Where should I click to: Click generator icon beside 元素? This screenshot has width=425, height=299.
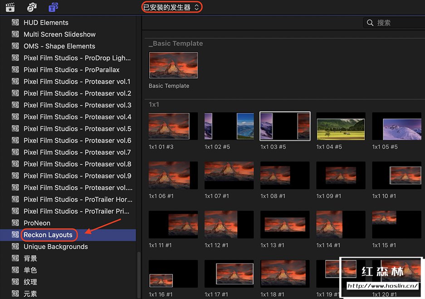point(15,293)
